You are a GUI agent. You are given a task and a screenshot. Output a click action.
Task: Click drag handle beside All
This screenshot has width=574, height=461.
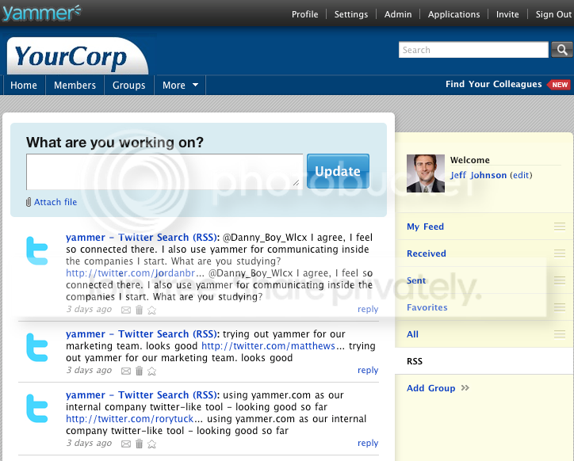tap(560, 334)
